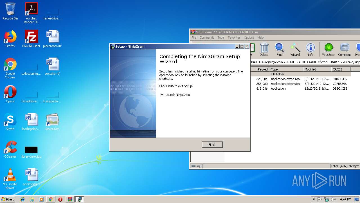Open Opera from the taskbar
360x203 pixels.
pos(60,199)
